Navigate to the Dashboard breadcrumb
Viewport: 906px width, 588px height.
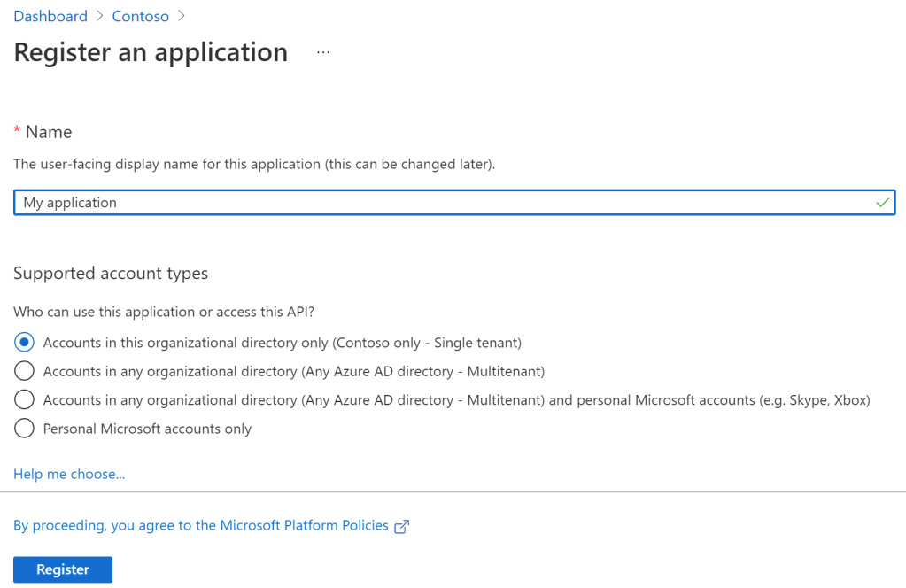click(x=50, y=17)
